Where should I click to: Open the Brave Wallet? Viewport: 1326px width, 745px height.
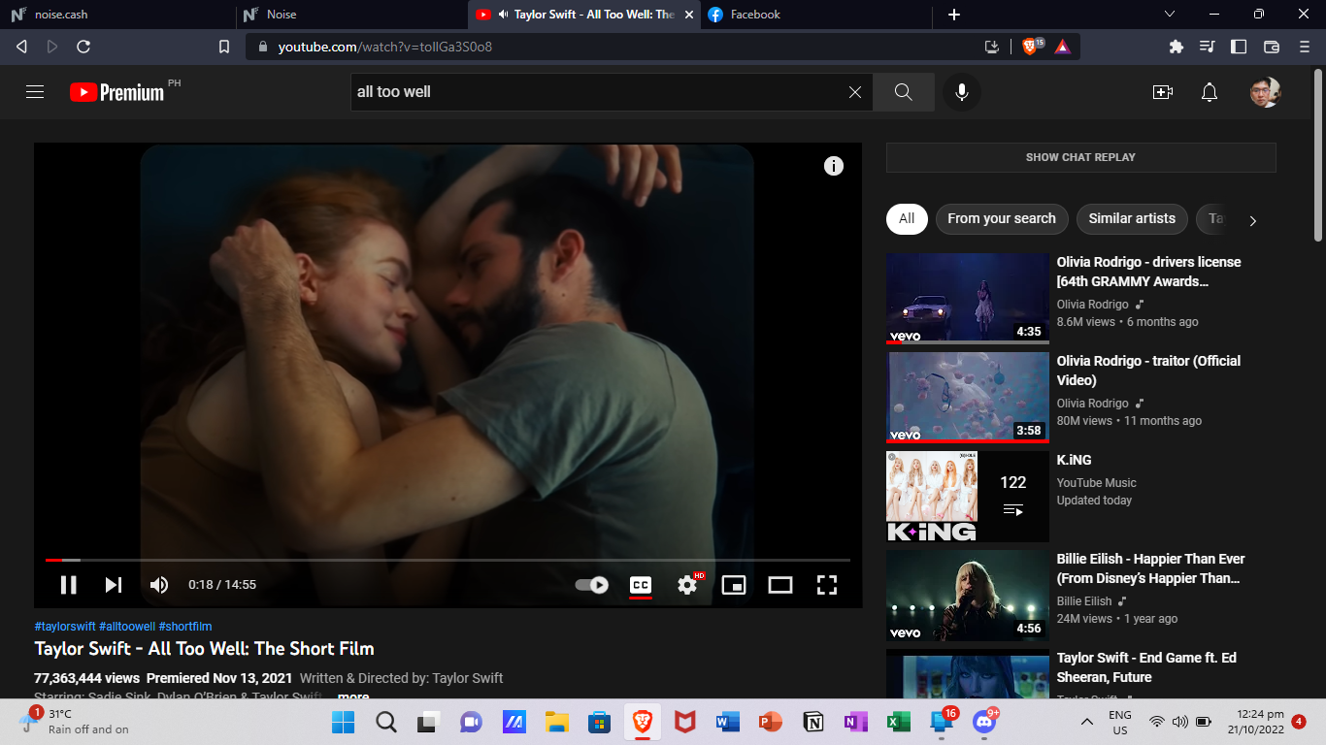point(1272,47)
